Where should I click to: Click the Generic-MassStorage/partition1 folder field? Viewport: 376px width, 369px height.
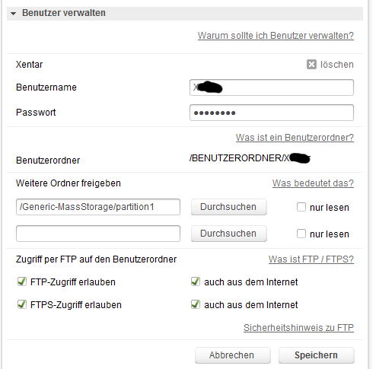(x=98, y=207)
